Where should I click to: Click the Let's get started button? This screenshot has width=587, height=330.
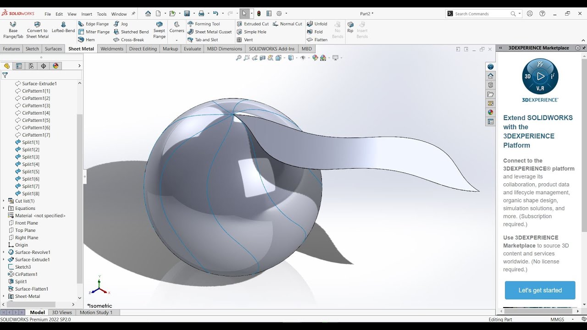coord(540,290)
